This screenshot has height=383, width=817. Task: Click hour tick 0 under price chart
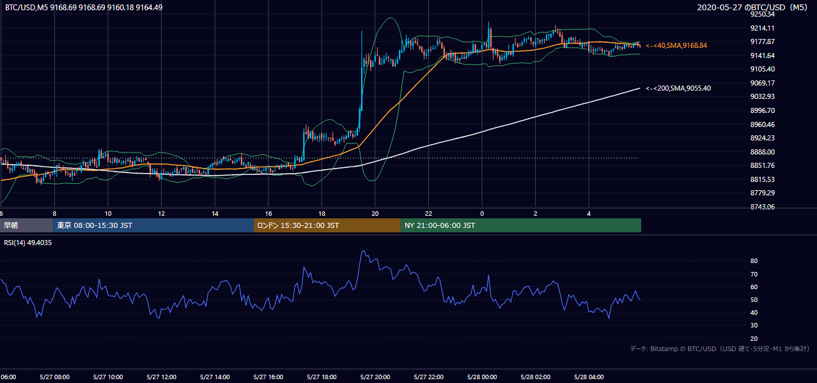click(x=482, y=213)
